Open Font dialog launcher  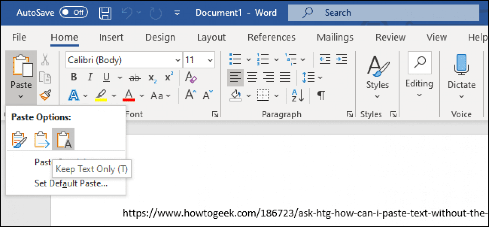coord(215,114)
